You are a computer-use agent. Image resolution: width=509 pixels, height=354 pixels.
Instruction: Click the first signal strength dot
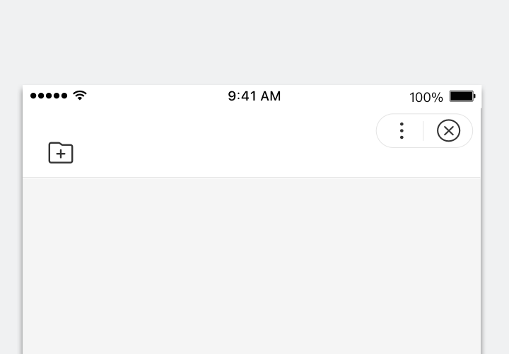34,96
